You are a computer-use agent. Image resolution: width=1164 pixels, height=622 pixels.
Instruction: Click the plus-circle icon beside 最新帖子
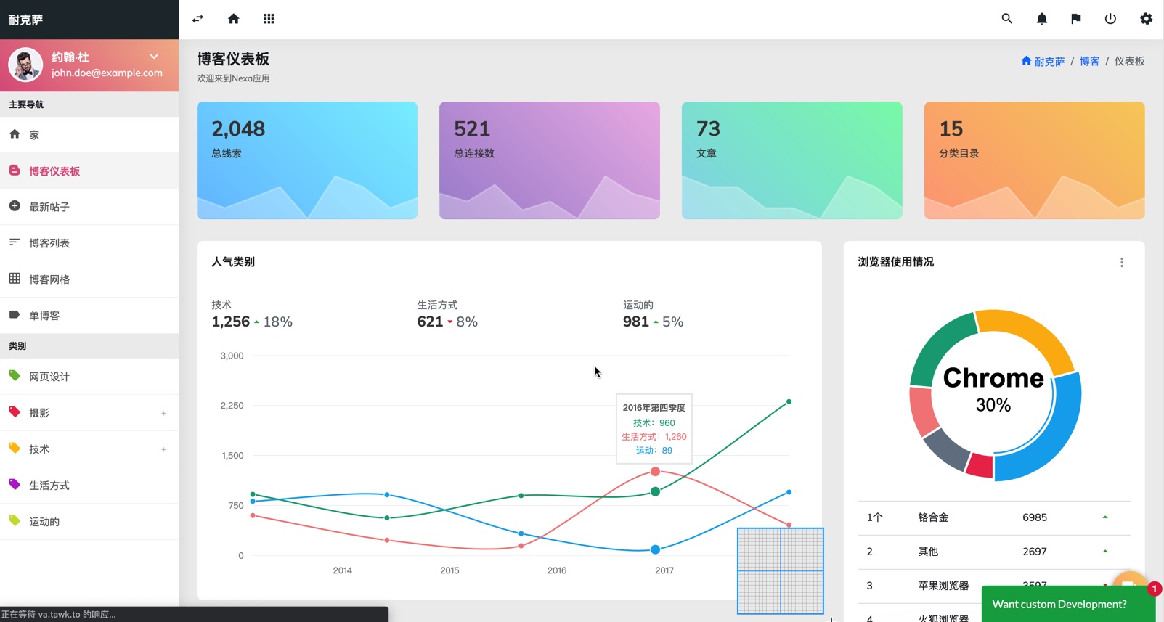[15, 206]
